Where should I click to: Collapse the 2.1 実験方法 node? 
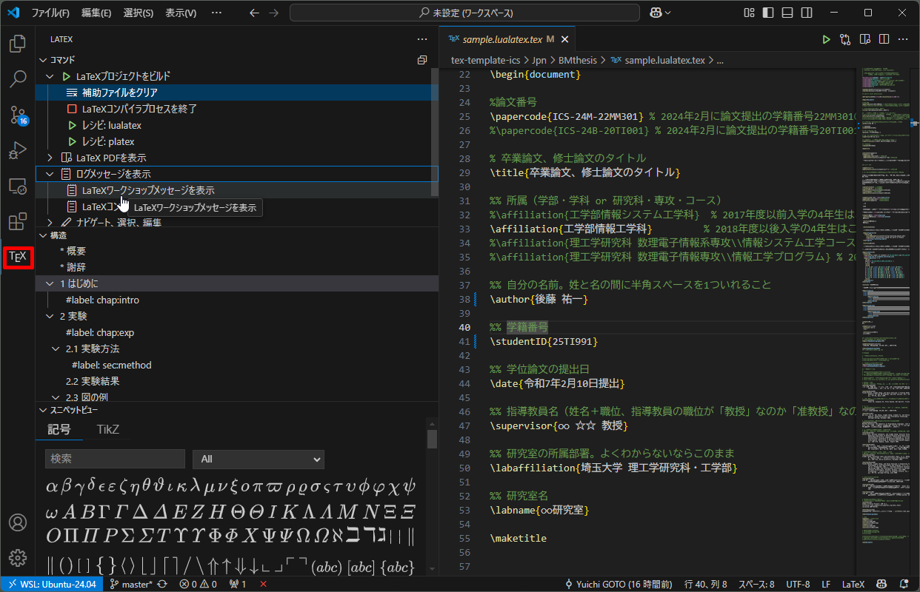[56, 349]
